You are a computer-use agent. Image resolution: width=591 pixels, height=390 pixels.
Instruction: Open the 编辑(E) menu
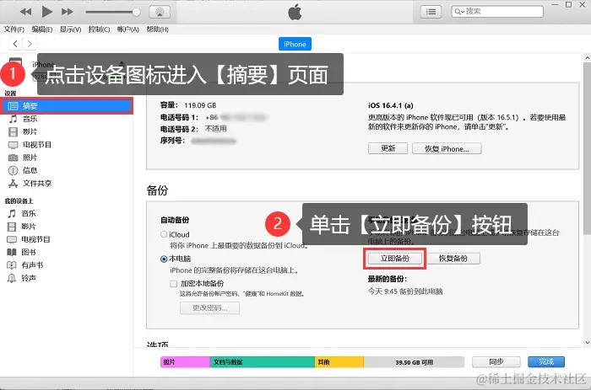point(42,29)
